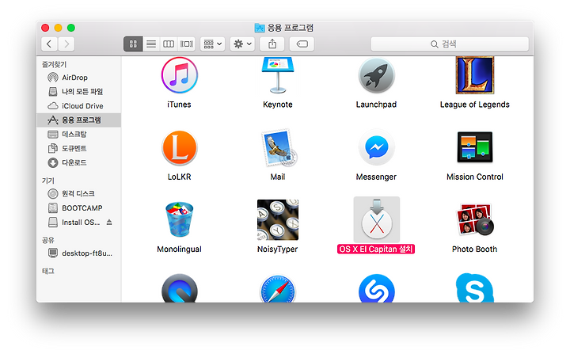Select the Photo Booth icon
The image size is (570, 354).
point(475,219)
